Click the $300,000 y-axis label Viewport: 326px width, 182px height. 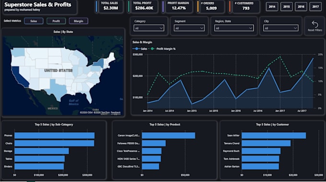[138, 55]
